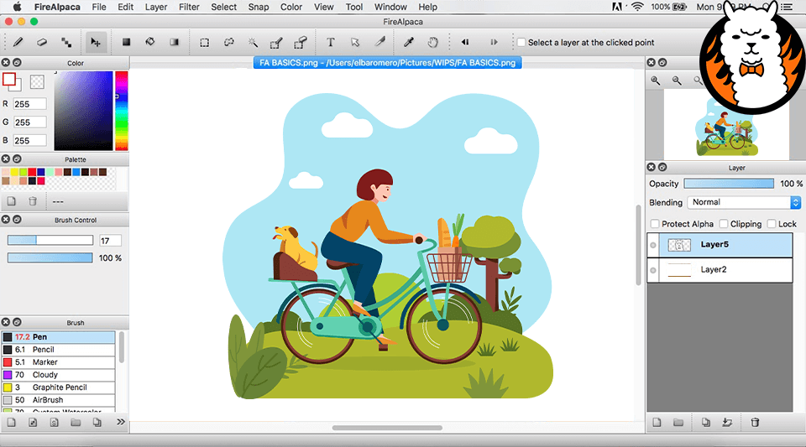Select the AirBrush brush

point(58,400)
